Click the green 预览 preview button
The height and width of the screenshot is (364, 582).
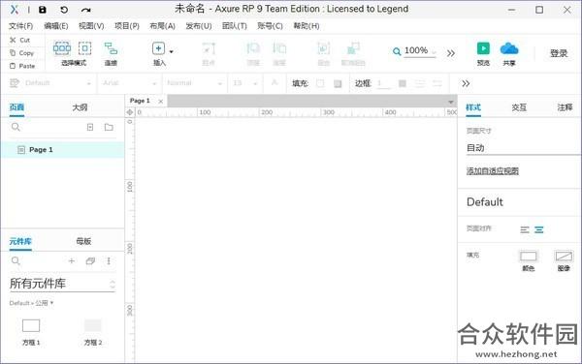click(483, 48)
